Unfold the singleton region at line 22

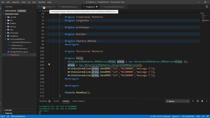pos(46,20)
